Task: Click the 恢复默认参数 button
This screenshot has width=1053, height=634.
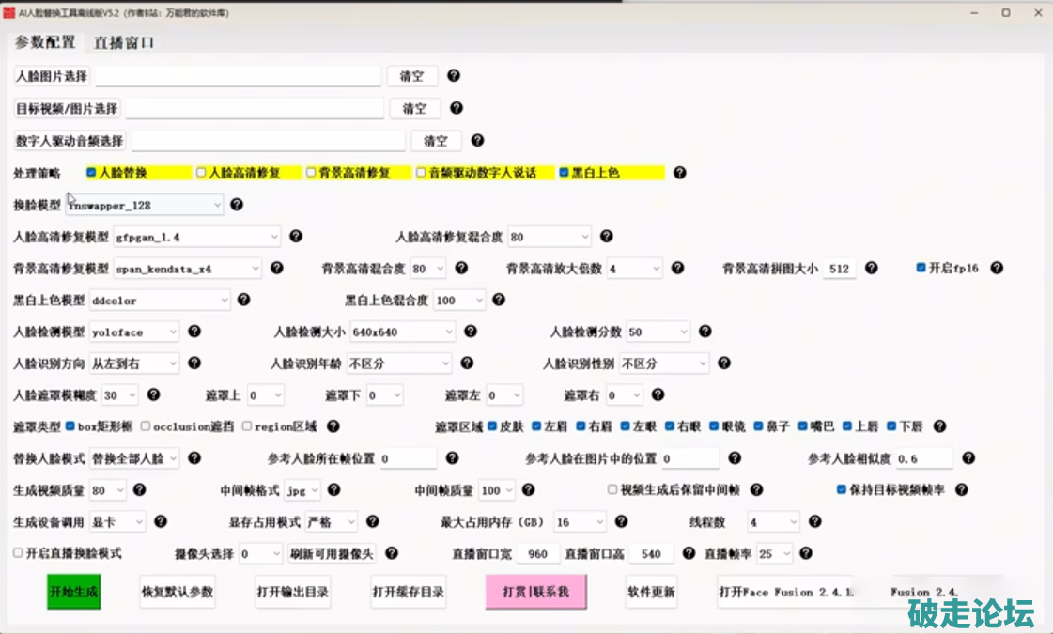Action: (x=178, y=593)
